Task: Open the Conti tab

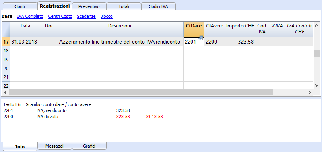Action: [20, 6]
